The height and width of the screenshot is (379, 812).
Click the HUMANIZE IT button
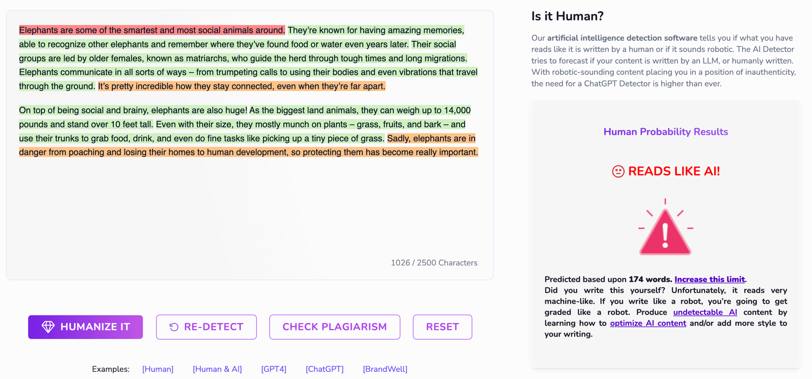[85, 327]
